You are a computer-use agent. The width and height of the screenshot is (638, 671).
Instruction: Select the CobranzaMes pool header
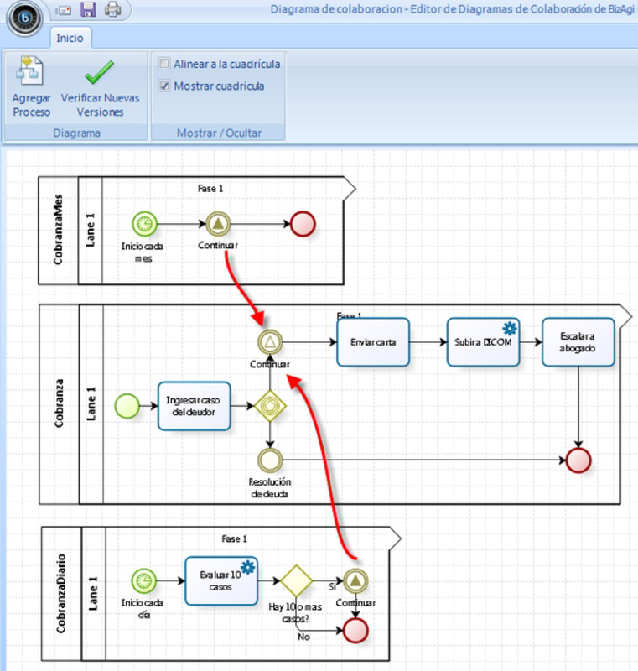click(58, 230)
